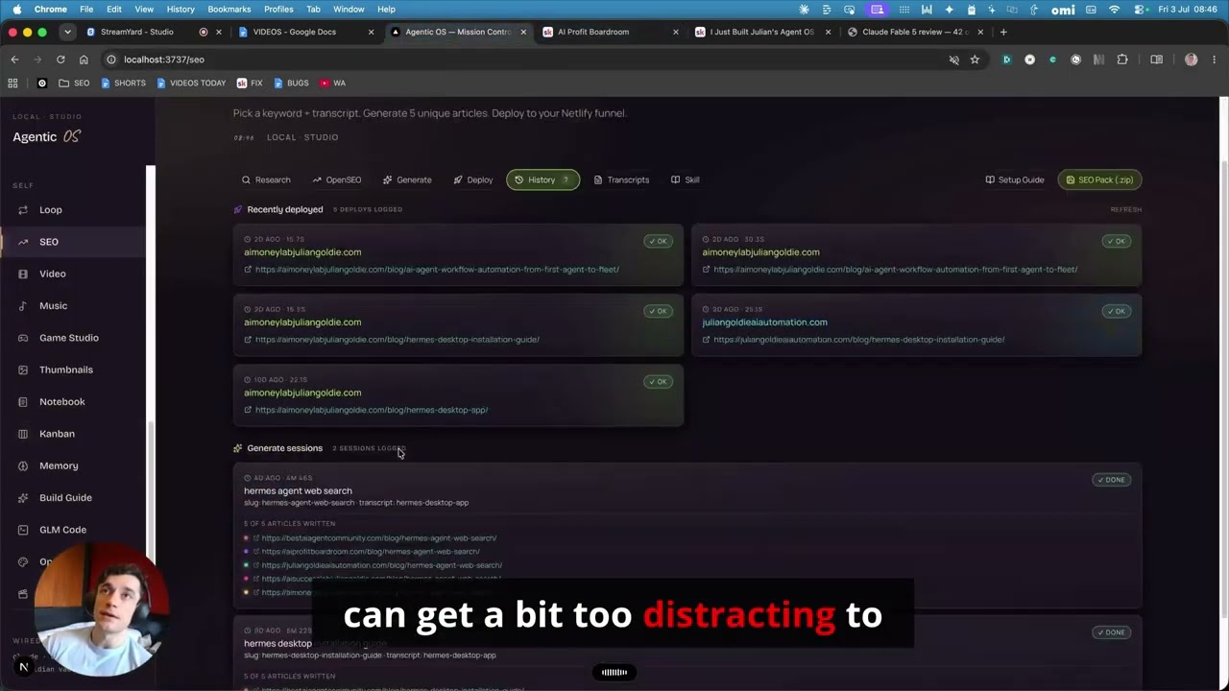Open the Apple menu
Viewport: 1229px width, 691px height.
click(16, 10)
